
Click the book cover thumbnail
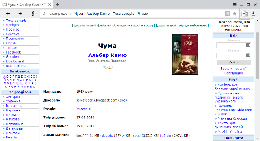tap(185, 54)
